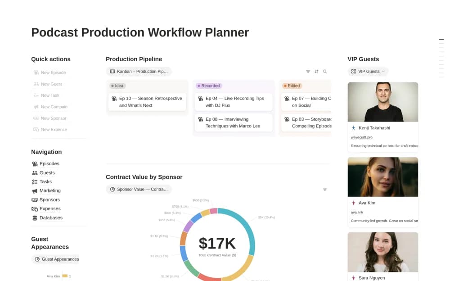Click the New Episode quick action
Screen dimensions: 450x281
(50, 73)
